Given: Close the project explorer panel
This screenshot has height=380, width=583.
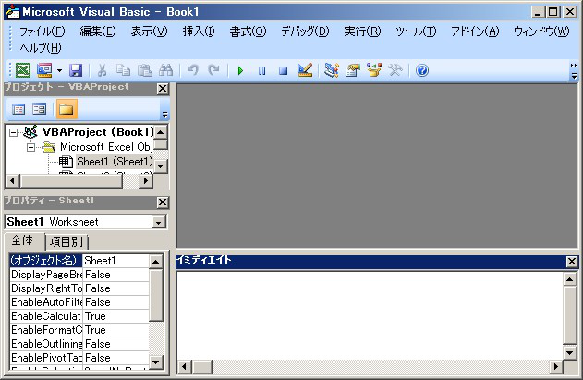Looking at the screenshot, I should coord(163,89).
